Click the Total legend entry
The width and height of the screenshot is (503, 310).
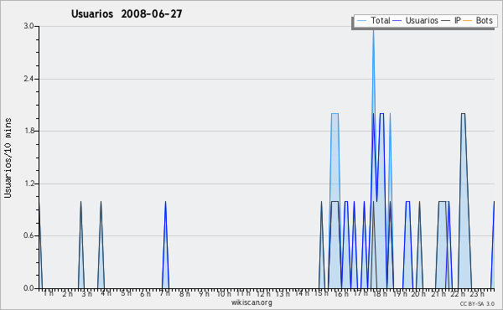click(x=373, y=20)
